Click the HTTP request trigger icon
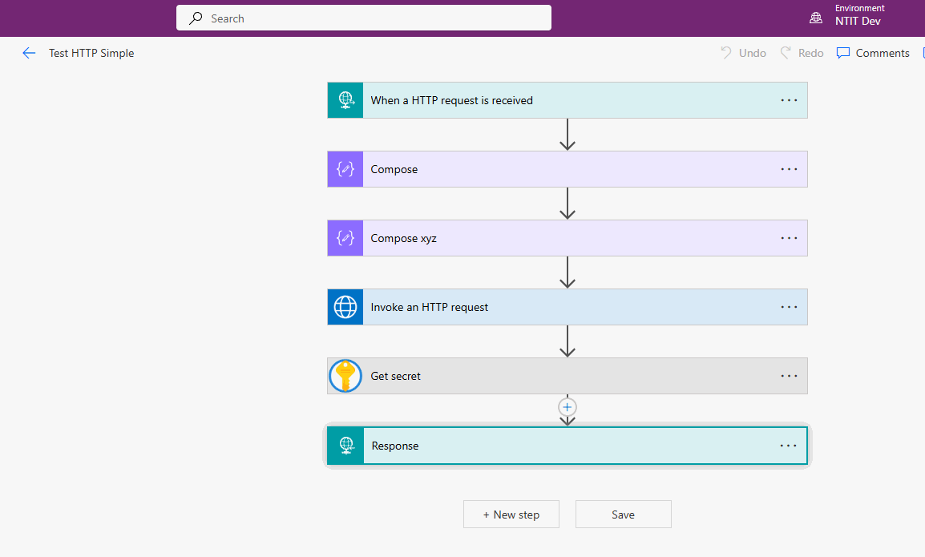 [345, 99]
